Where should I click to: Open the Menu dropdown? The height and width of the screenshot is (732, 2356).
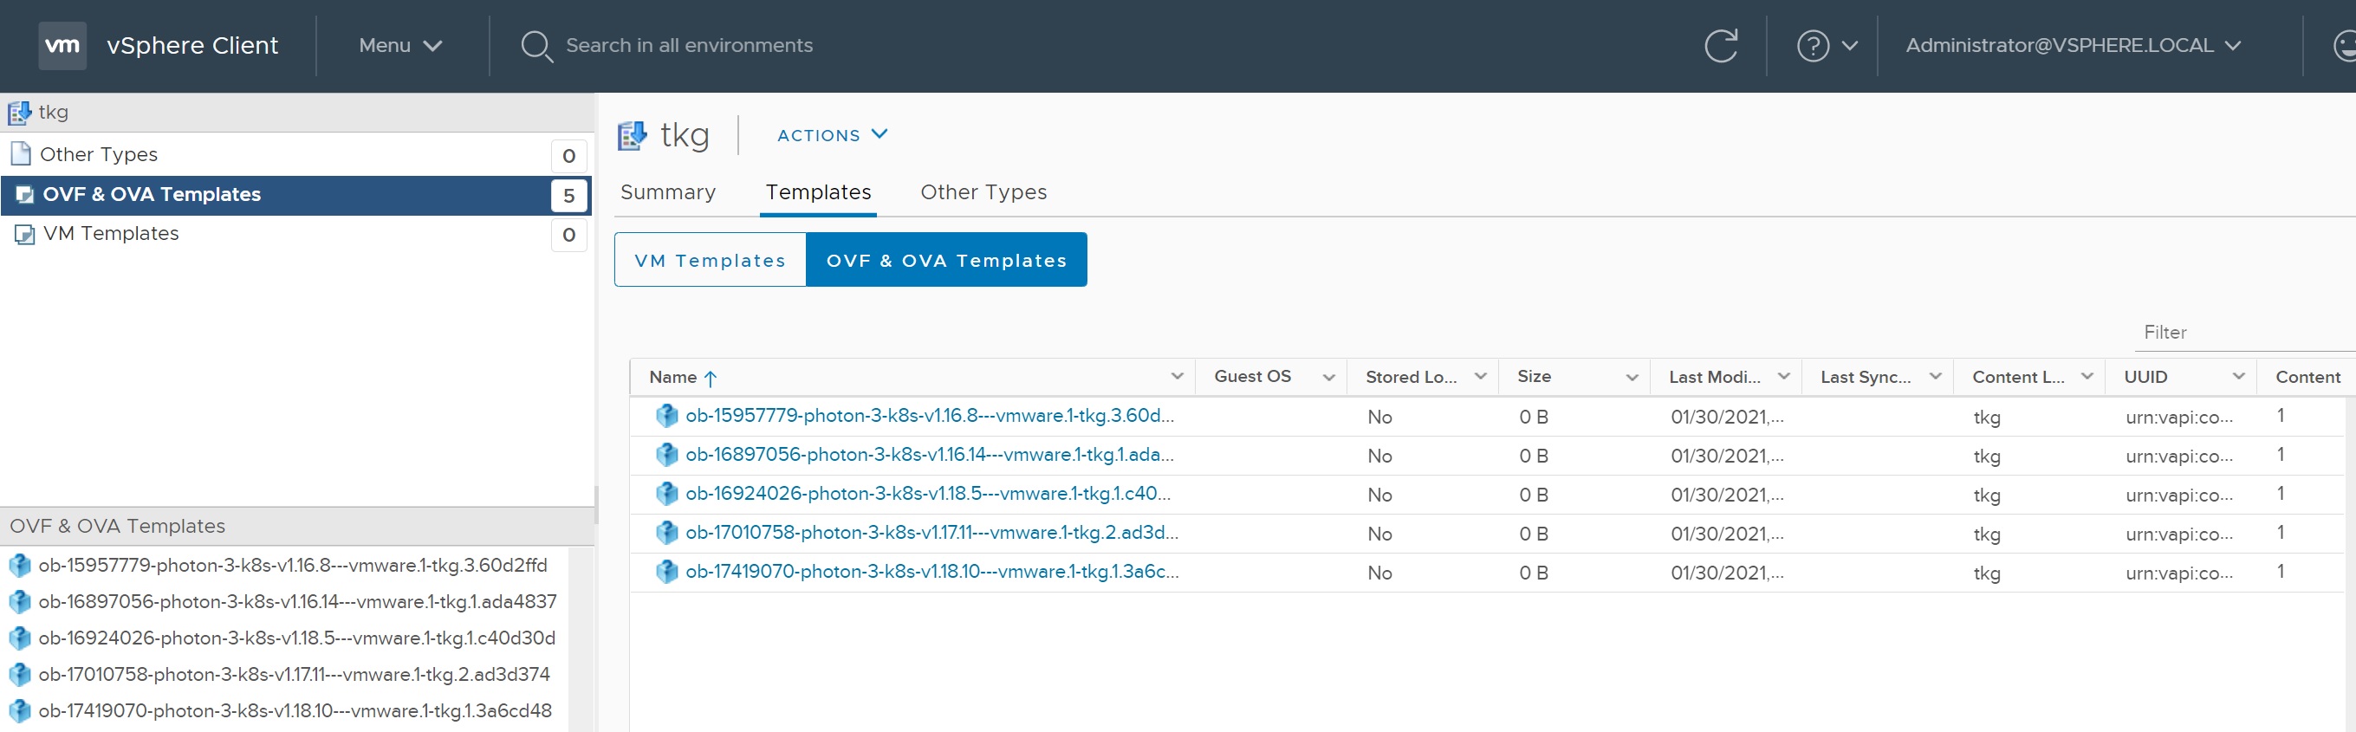click(x=399, y=46)
